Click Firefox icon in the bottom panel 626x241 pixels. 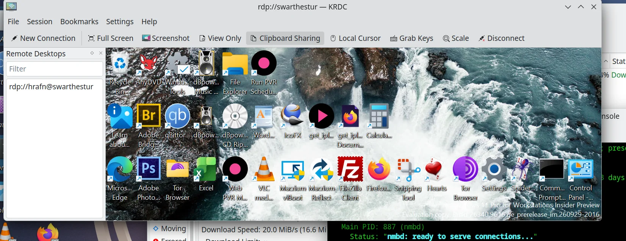[48, 233]
